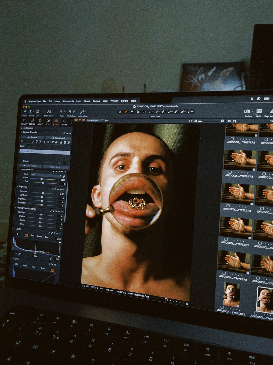273x365 pixels.
Task: Collapse the Layers & Masks panel
Action: click(21, 132)
